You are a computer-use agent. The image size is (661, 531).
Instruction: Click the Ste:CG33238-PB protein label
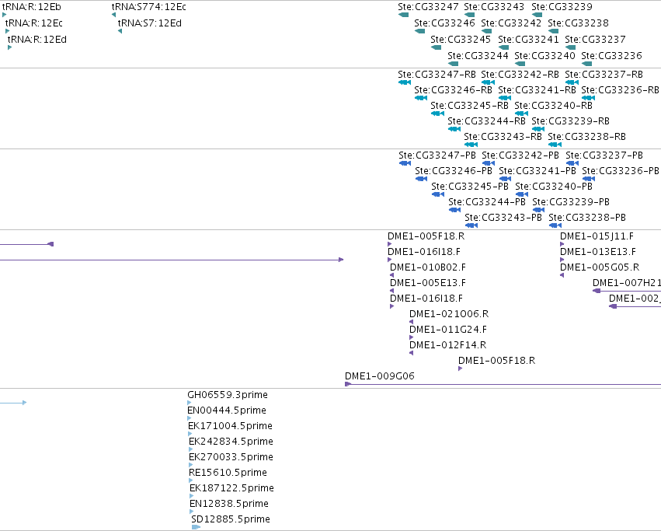(x=587, y=218)
